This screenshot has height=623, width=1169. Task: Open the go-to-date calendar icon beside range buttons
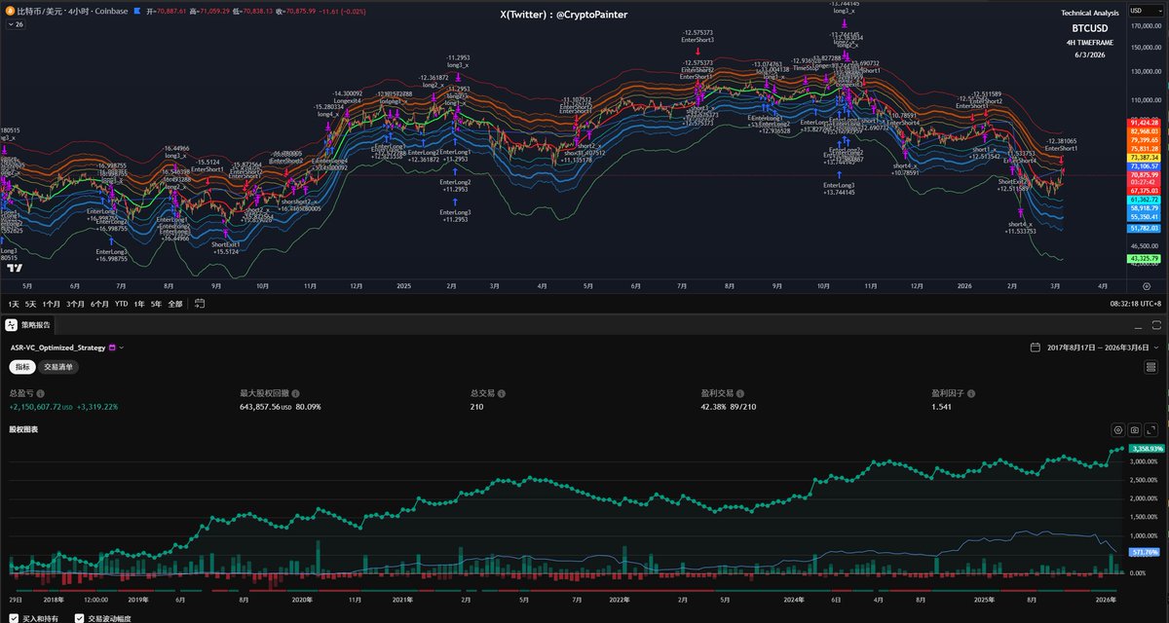[198, 304]
